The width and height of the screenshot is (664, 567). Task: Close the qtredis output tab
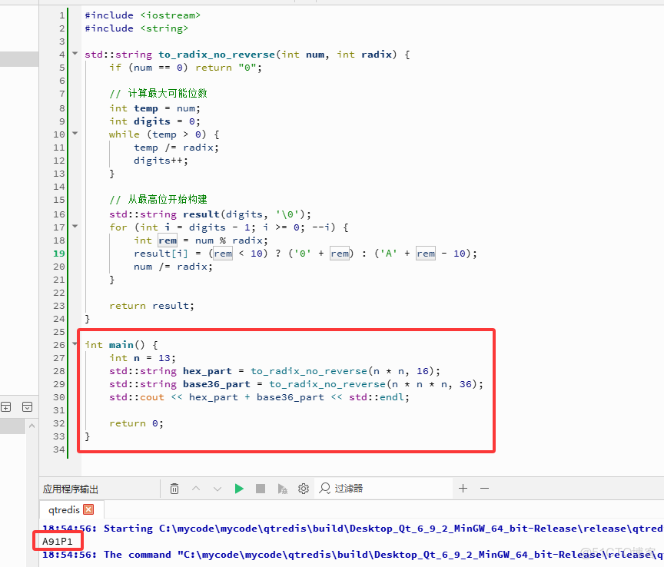click(x=88, y=509)
